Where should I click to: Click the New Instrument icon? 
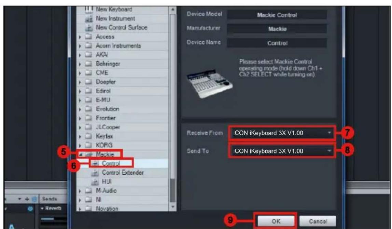[x=89, y=18]
